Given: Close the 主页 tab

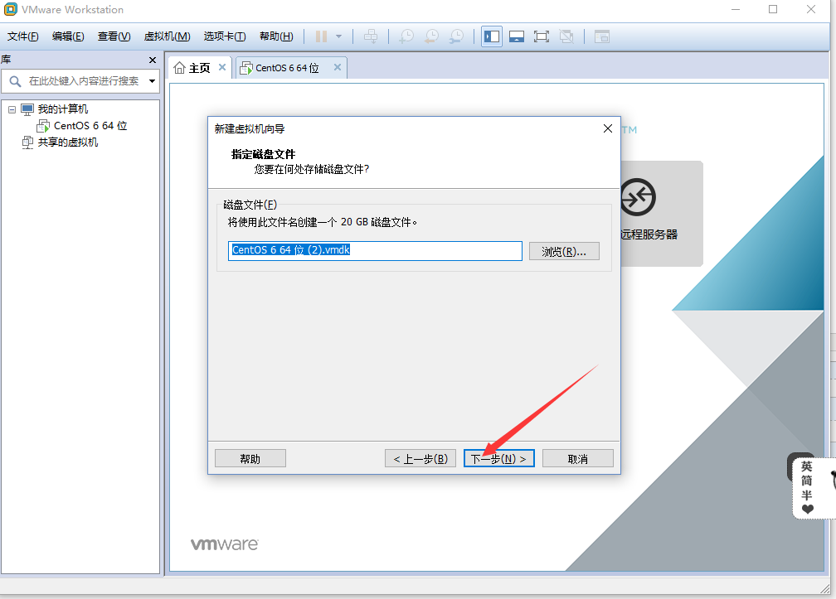Looking at the screenshot, I should pos(222,67).
